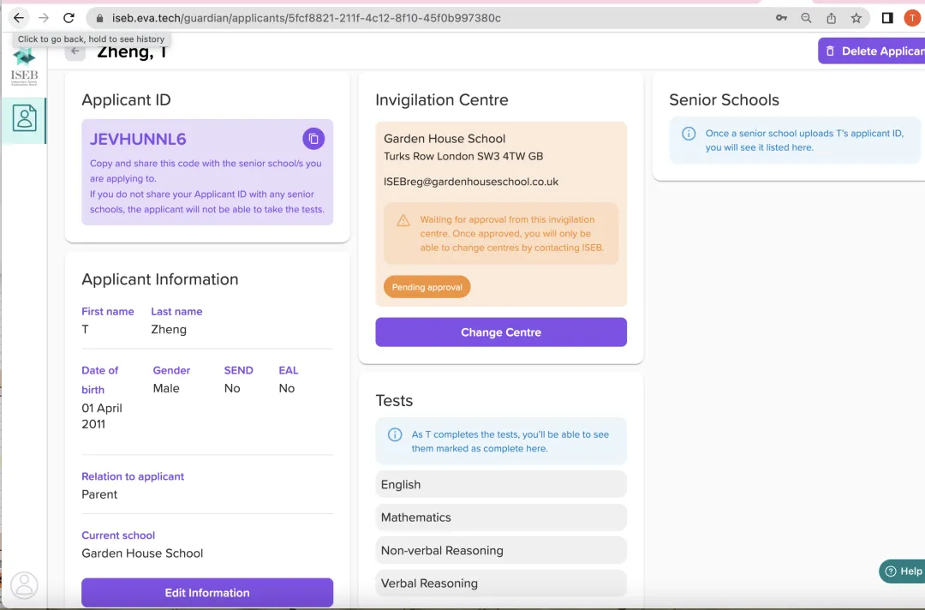Open the browser zoom magnifier icon
The image size is (925, 610).
point(806,18)
